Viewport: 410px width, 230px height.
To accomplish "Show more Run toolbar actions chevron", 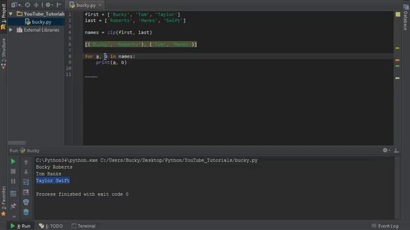I will point(14,216).
